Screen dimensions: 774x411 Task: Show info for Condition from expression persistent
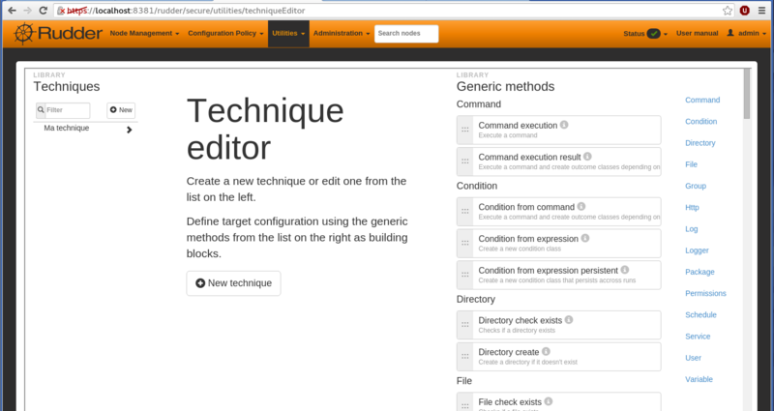[x=625, y=270]
